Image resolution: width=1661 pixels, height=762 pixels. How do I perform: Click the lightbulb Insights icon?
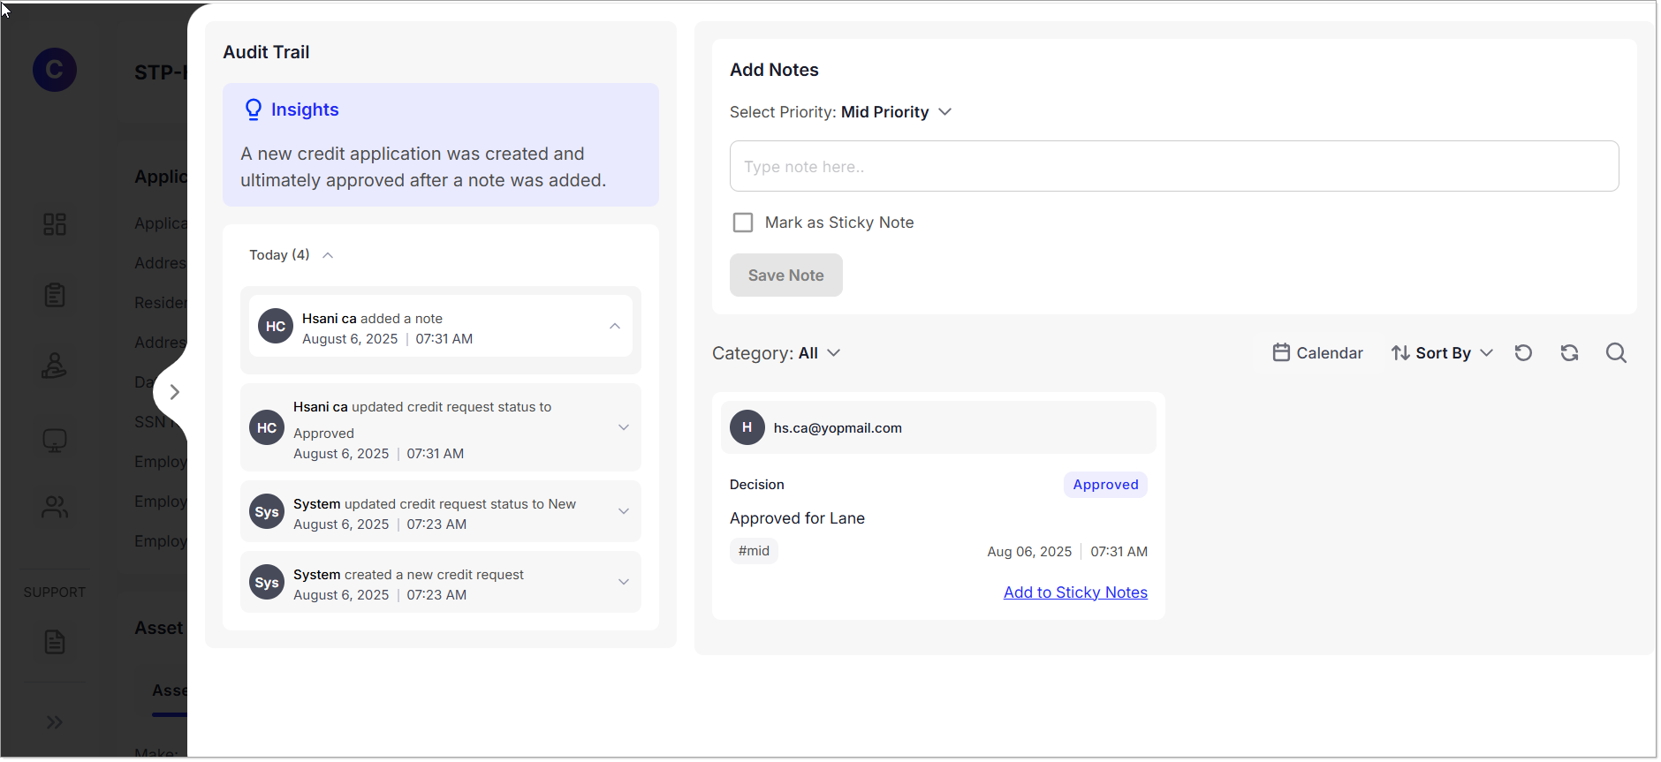(254, 109)
